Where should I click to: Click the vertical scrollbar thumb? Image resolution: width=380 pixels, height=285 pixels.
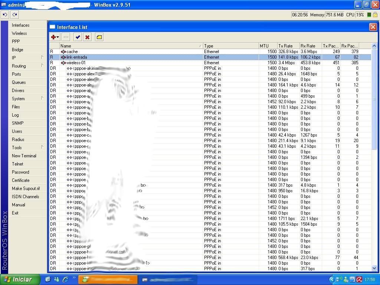(x=374, y=99)
